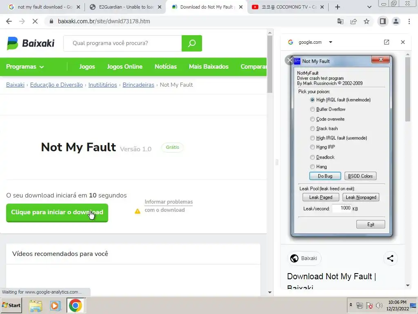Open Chrome three-dot menu
Image resolution: width=418 pixels, height=314 pixels.
point(409,21)
